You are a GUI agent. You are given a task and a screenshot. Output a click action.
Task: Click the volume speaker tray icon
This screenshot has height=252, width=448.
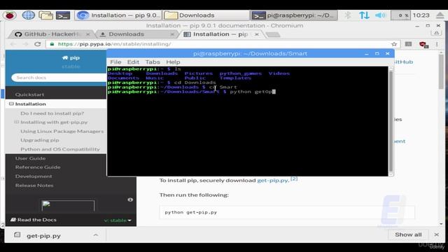pyautogui.click(x=380, y=15)
